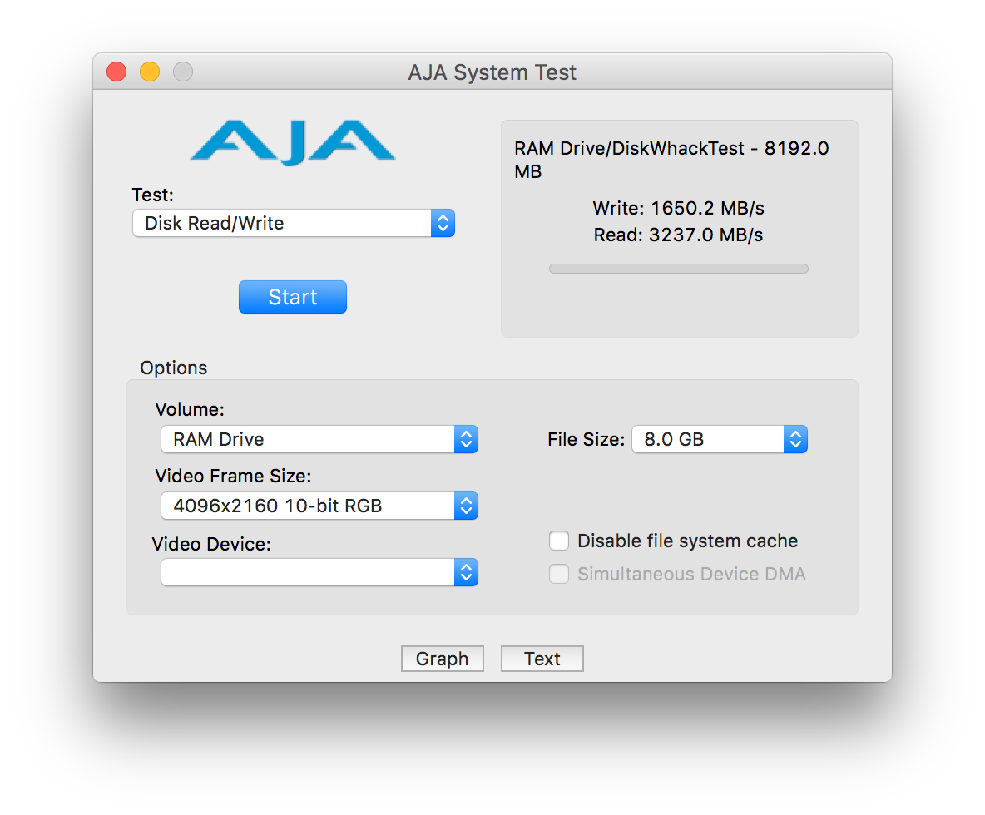Click the disabled gray zoom button

click(183, 72)
